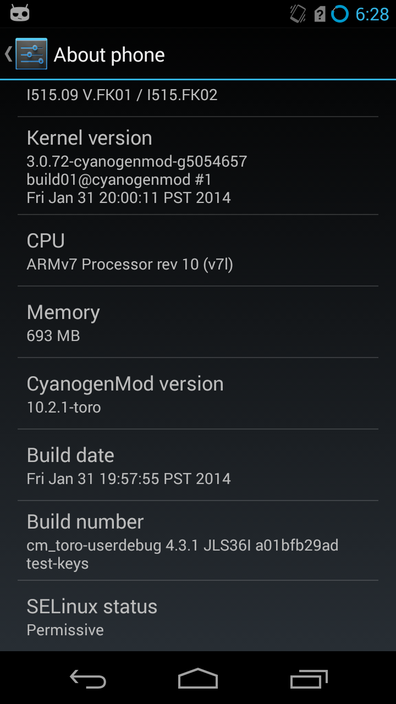Tap the blue circular battery ring icon
This screenshot has height=704, width=396.
click(340, 14)
